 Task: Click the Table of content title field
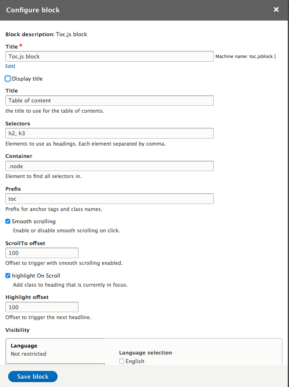109,100
